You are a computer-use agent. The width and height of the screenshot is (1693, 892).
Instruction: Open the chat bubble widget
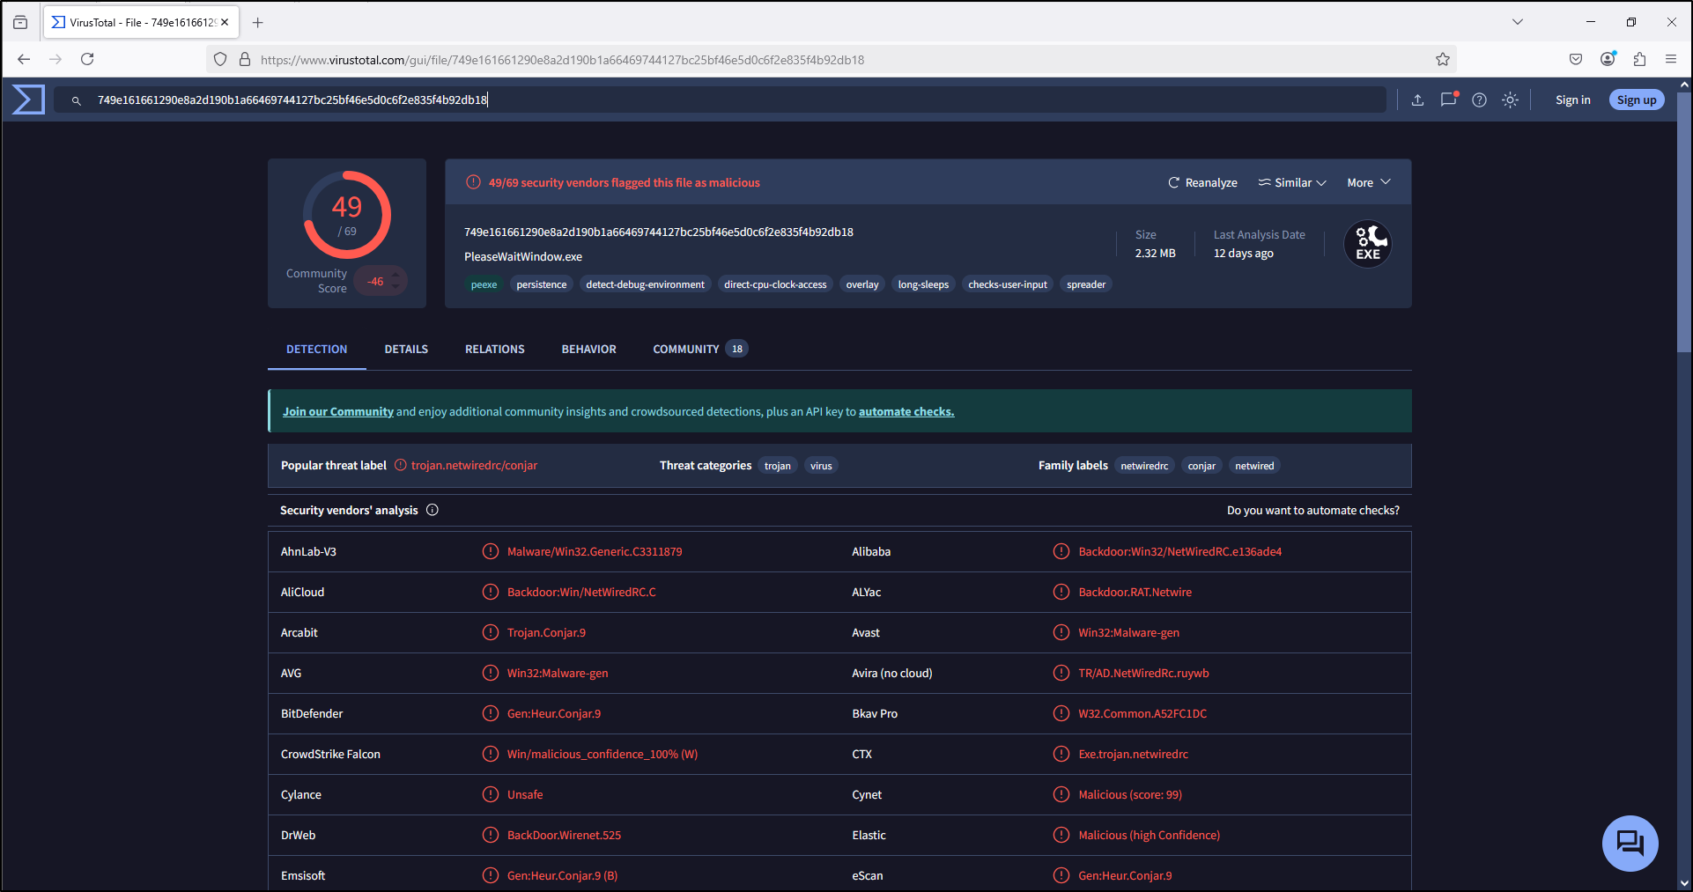pyautogui.click(x=1630, y=843)
